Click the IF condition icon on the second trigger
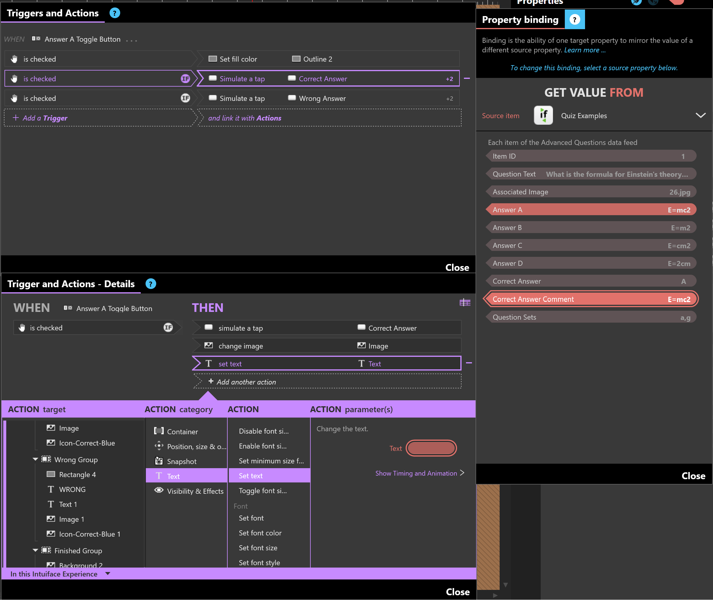The image size is (713, 600). 185,79
